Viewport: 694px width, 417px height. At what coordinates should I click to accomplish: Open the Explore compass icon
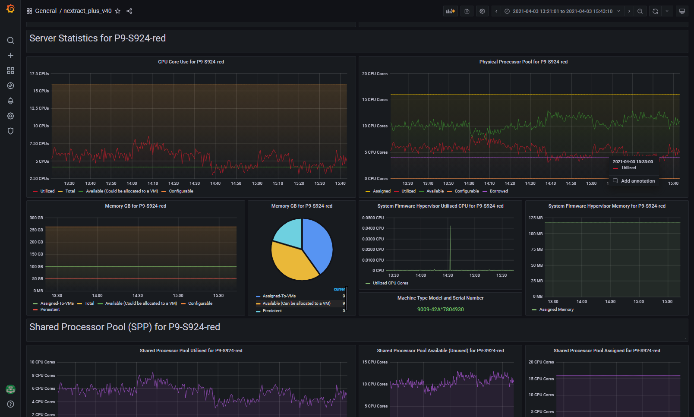click(10, 86)
